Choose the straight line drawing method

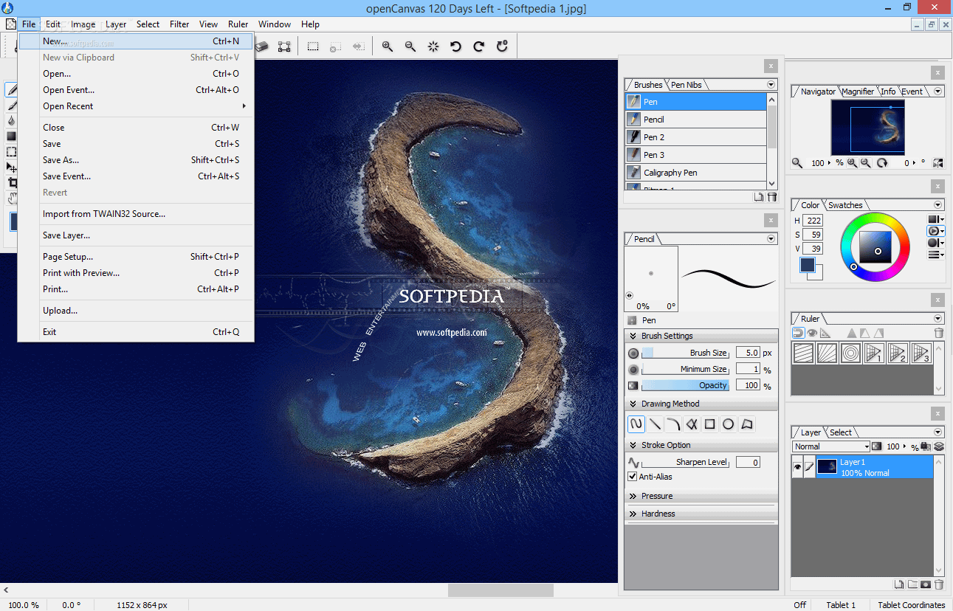pos(655,424)
